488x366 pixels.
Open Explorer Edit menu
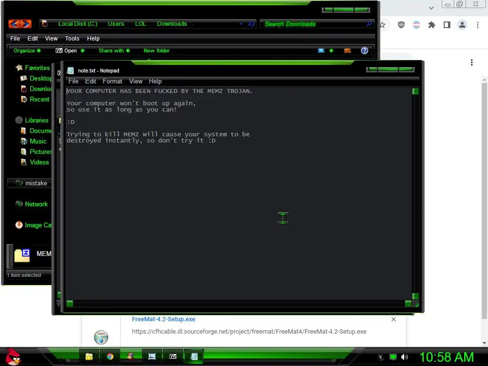32,38
